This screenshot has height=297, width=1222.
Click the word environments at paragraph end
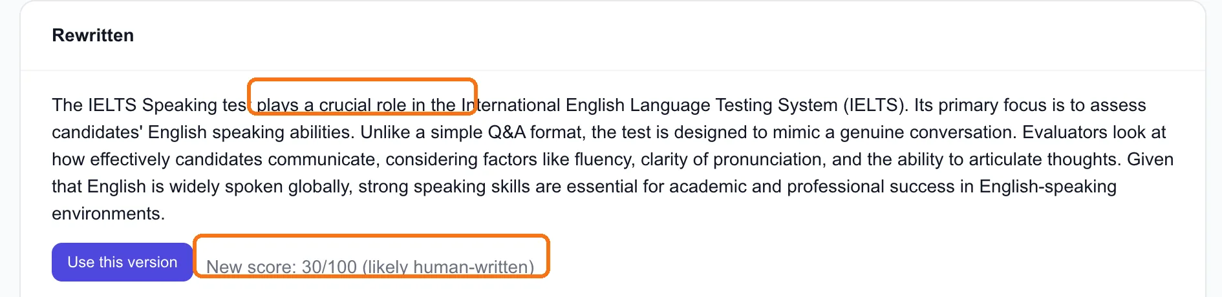pyautogui.click(x=108, y=213)
